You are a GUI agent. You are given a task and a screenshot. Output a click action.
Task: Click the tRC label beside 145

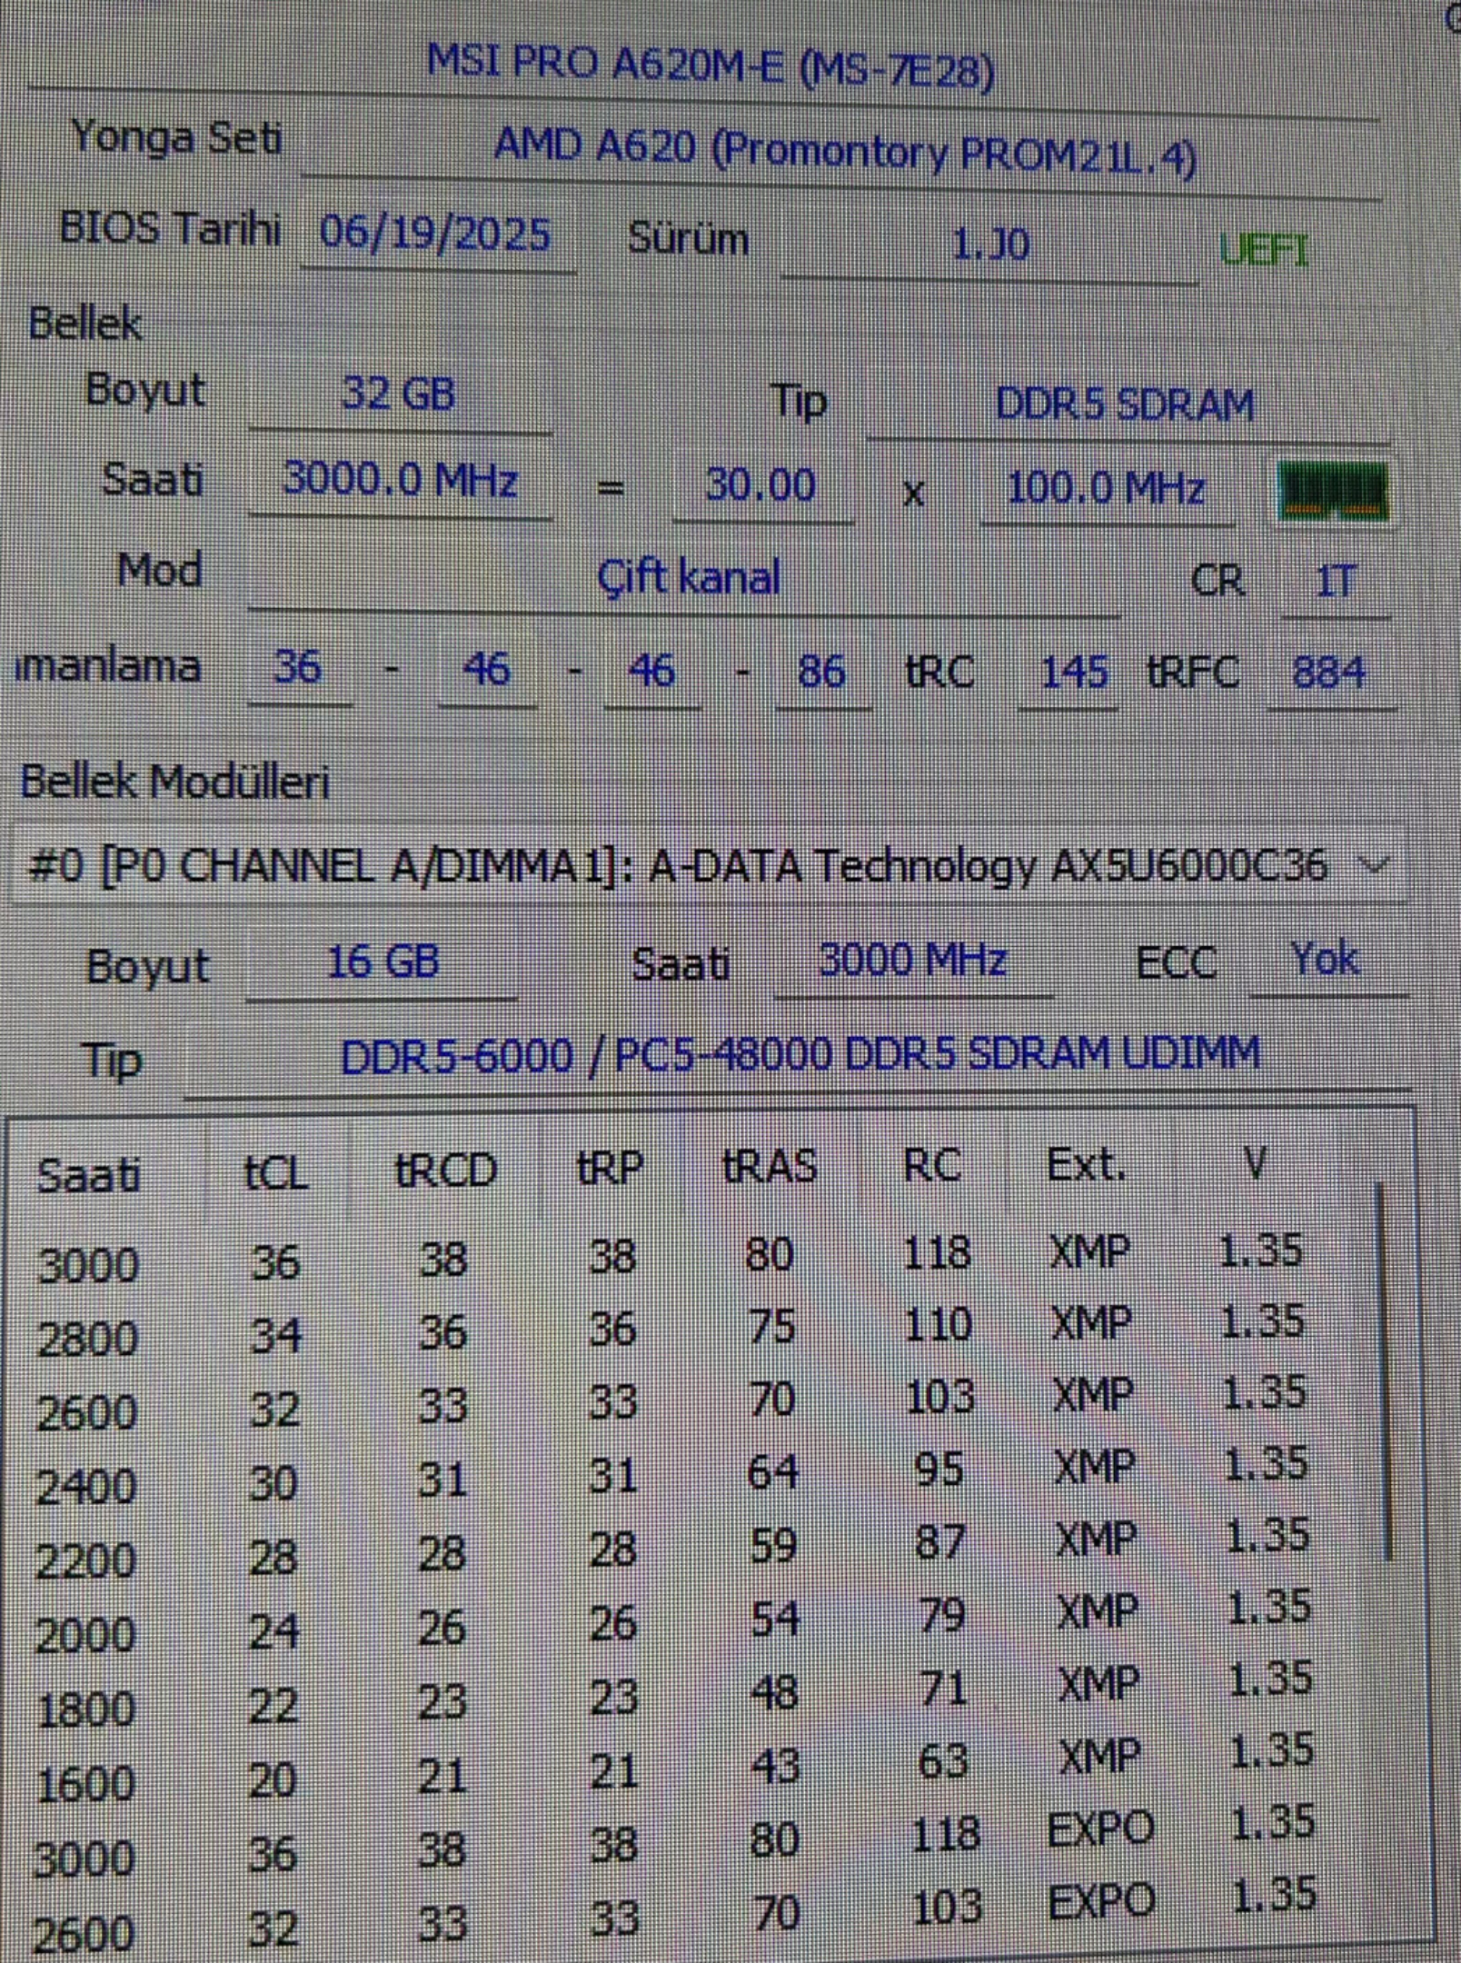(x=940, y=673)
